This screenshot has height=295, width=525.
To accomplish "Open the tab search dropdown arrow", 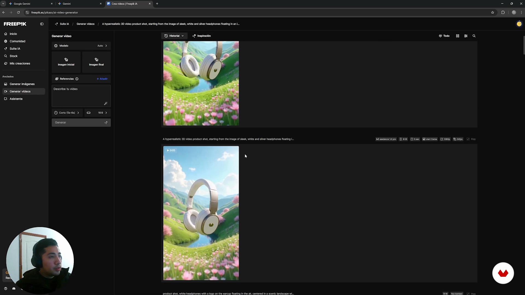I will click(3, 4).
